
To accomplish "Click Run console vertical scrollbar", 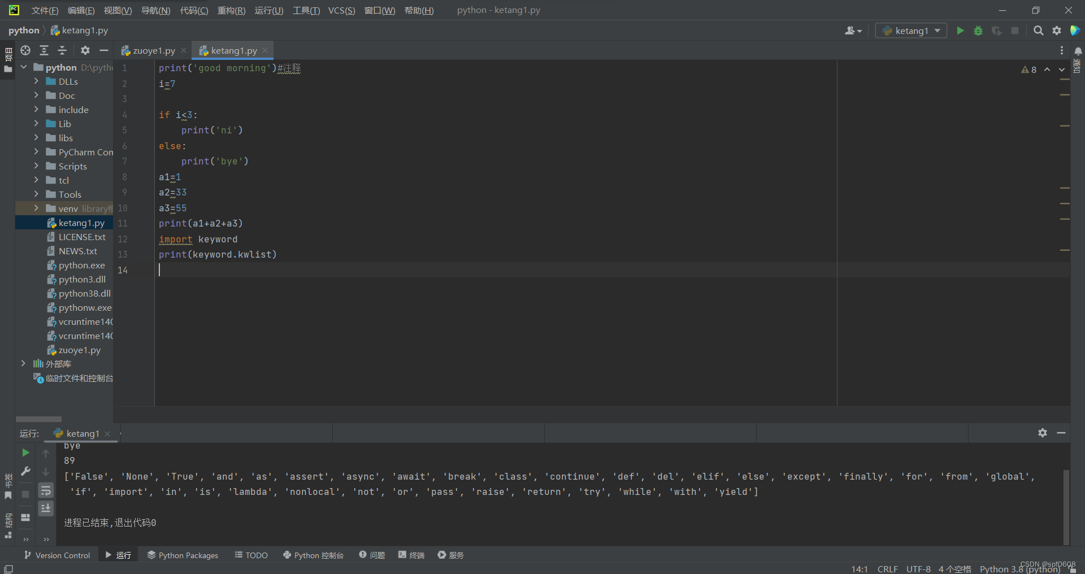I will 1066,507.
